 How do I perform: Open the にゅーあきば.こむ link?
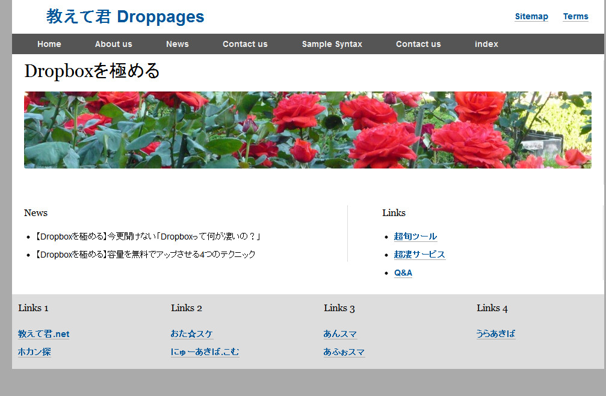[x=205, y=352]
